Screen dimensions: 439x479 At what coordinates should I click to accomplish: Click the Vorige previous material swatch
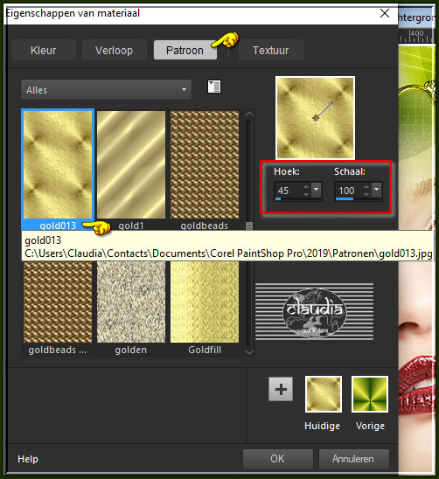[370, 394]
